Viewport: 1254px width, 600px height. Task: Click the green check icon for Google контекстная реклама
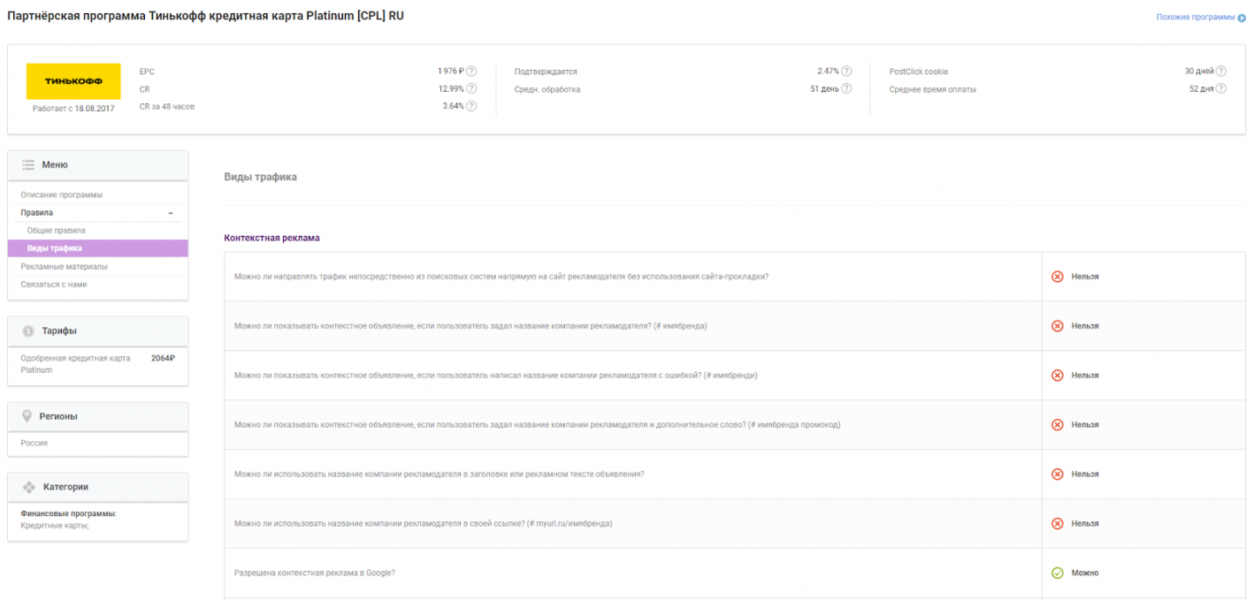[1057, 573]
